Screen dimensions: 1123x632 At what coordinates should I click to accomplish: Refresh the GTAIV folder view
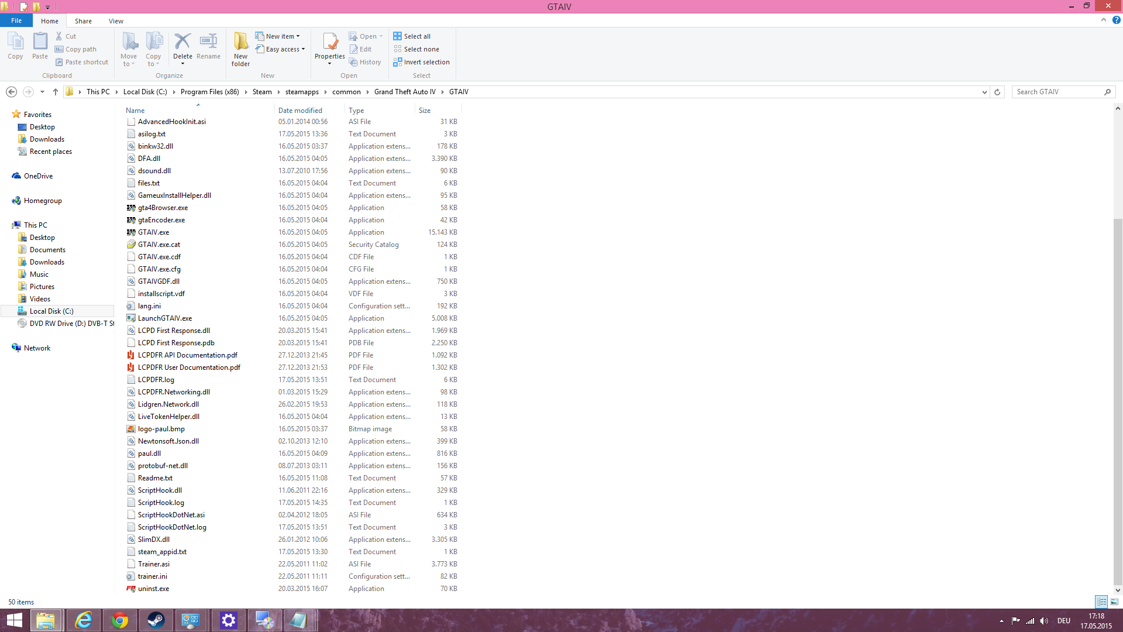click(x=997, y=92)
